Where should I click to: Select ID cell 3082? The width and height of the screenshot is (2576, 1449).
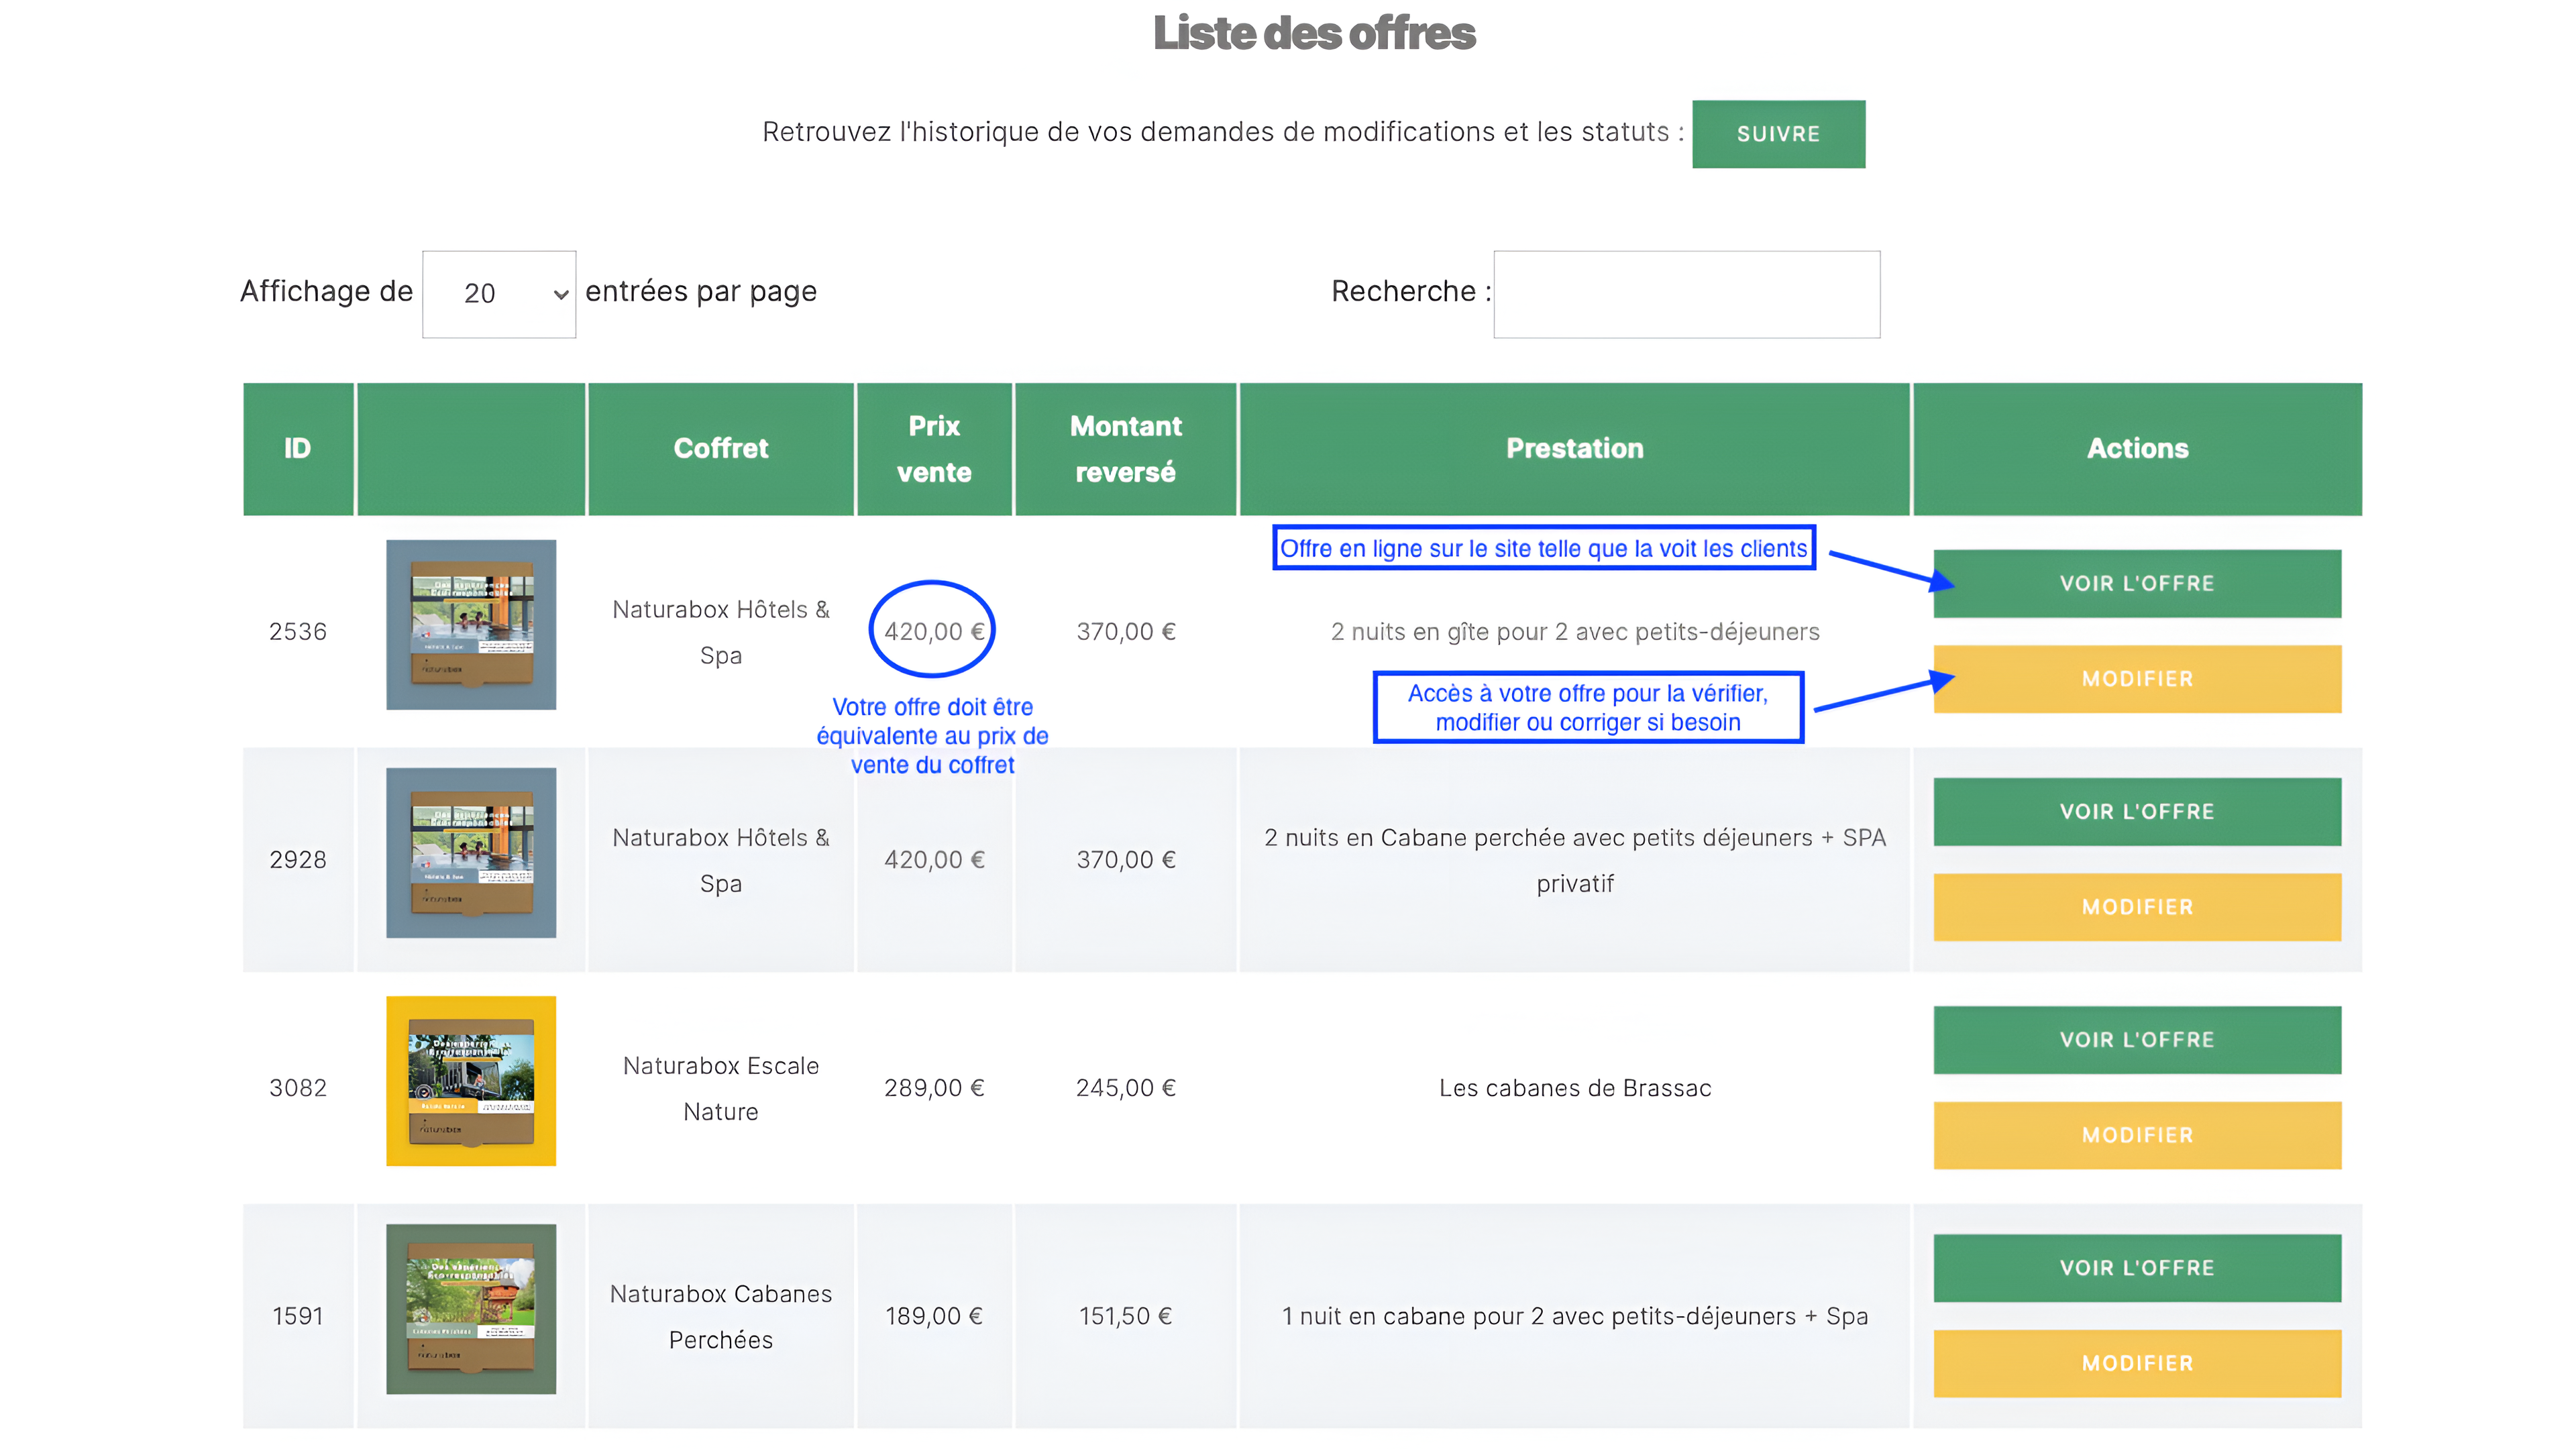click(x=298, y=1088)
